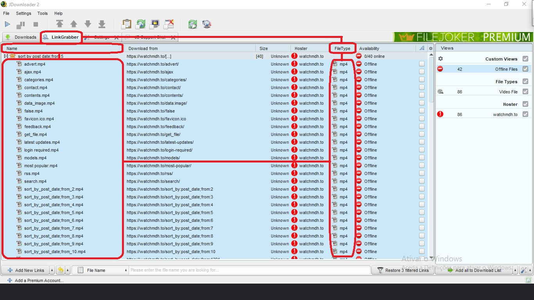Click the Size column header
Screen dimensions: 534x300
(273, 48)
